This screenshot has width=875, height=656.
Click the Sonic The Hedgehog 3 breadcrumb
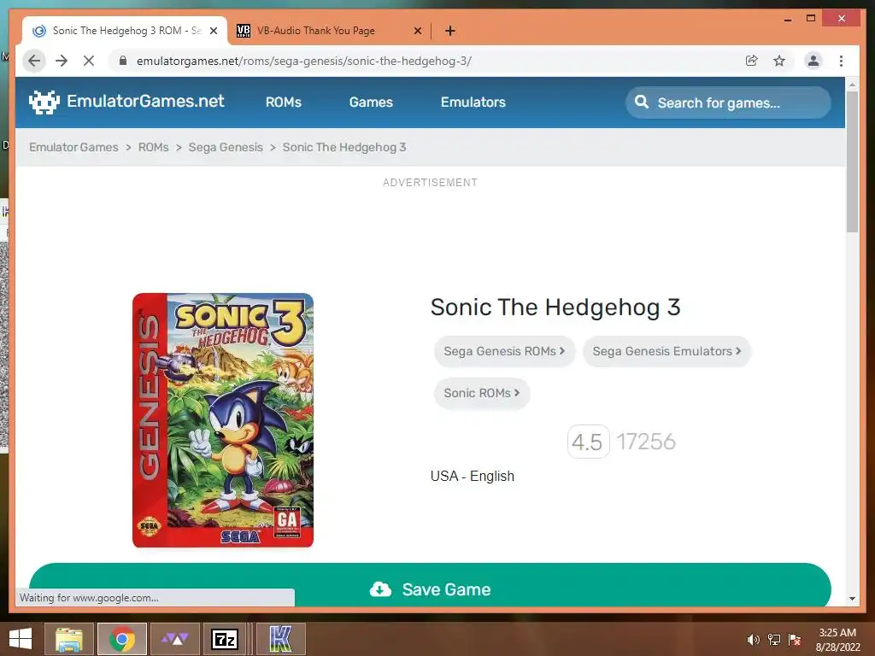pos(344,147)
